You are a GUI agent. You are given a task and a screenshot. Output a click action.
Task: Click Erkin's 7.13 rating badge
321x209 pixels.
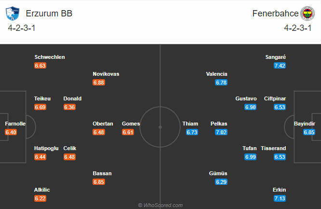pyautogui.click(x=280, y=199)
